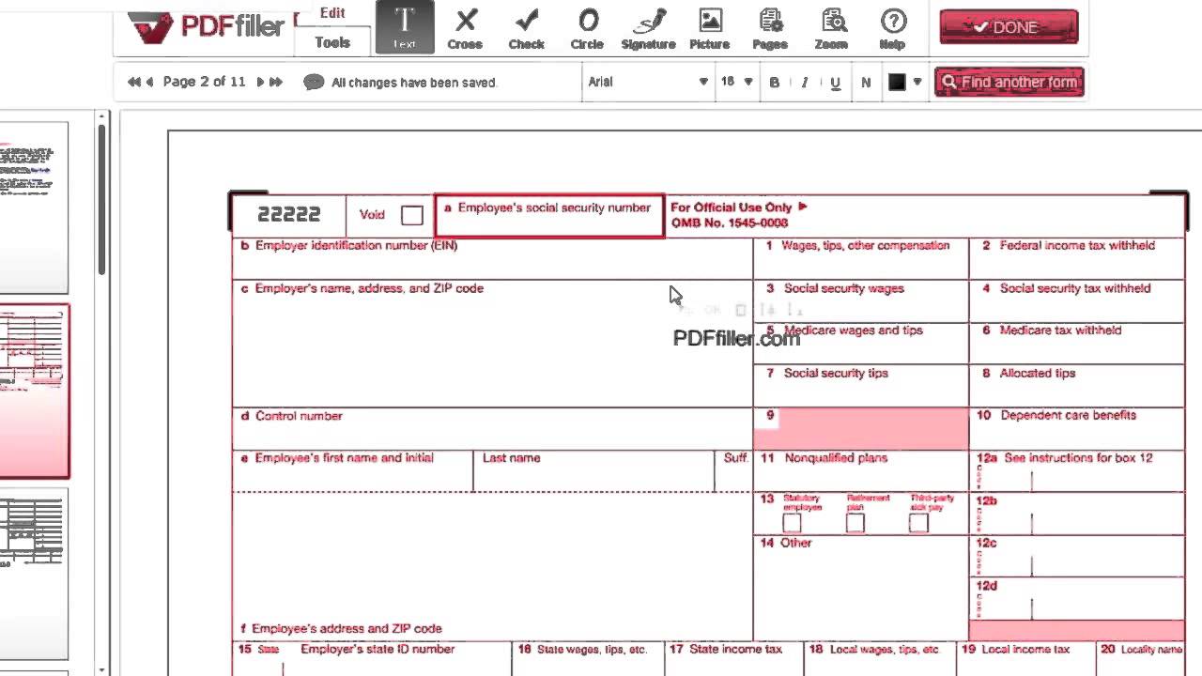
Task: Select the Circle tool
Action: [x=588, y=27]
